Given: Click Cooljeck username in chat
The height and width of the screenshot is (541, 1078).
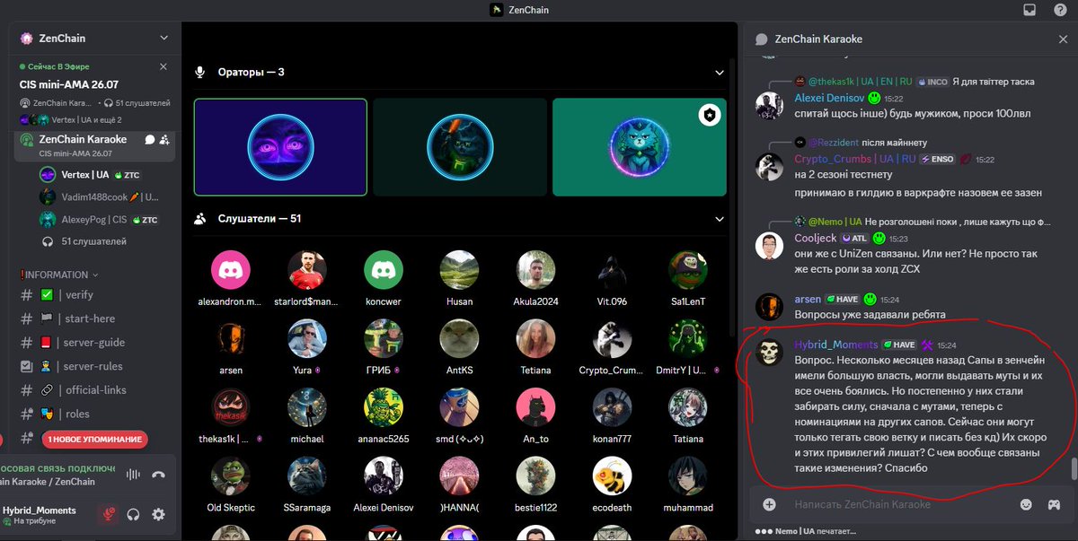Looking at the screenshot, I should click(x=816, y=239).
